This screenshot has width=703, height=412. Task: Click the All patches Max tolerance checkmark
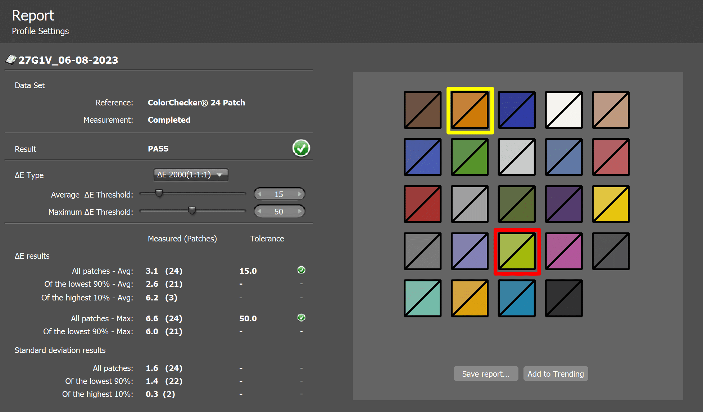coord(301,318)
